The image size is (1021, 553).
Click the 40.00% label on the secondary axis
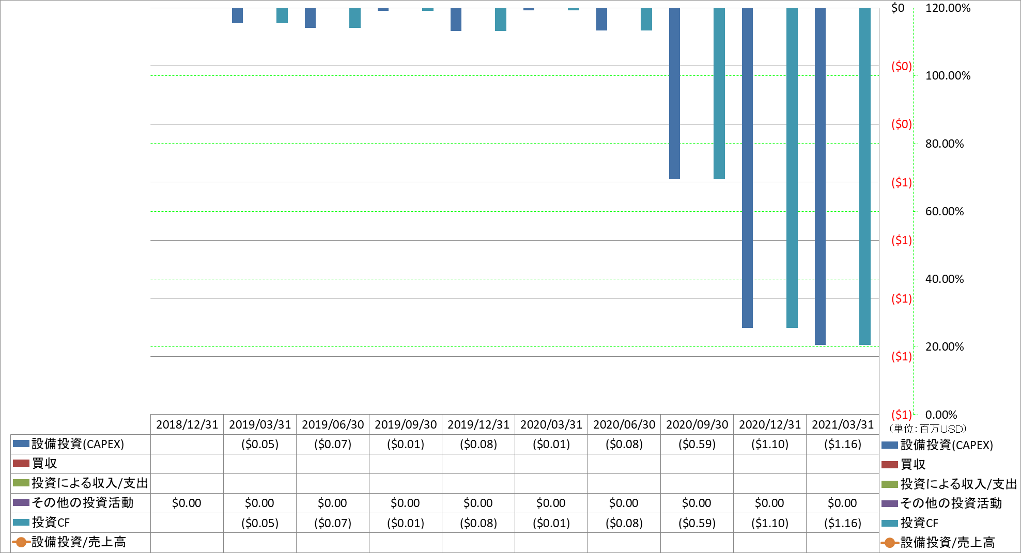click(x=945, y=279)
